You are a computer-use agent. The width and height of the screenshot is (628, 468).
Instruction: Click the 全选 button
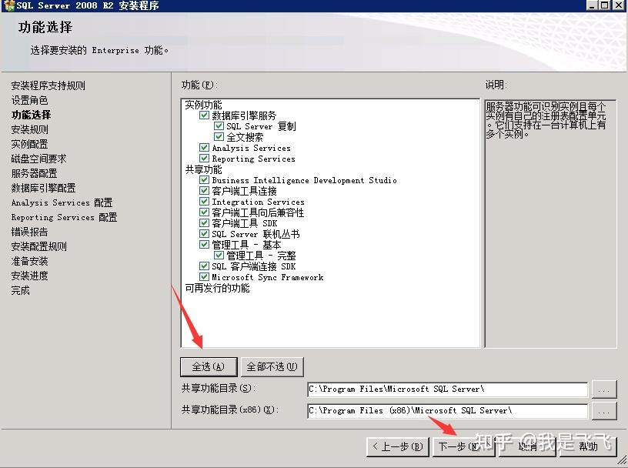(208, 366)
